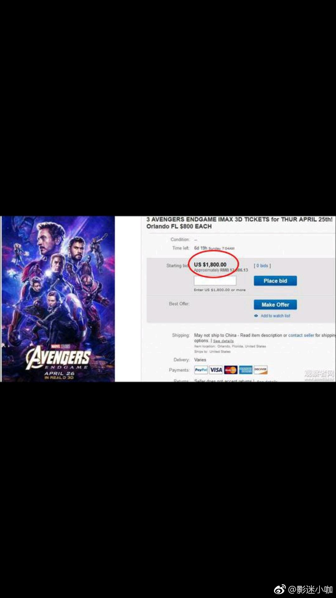Viewport: 336px width, 598px height.
Task: Click the Avengers Endgame poster thumbnail
Action: 58,299
